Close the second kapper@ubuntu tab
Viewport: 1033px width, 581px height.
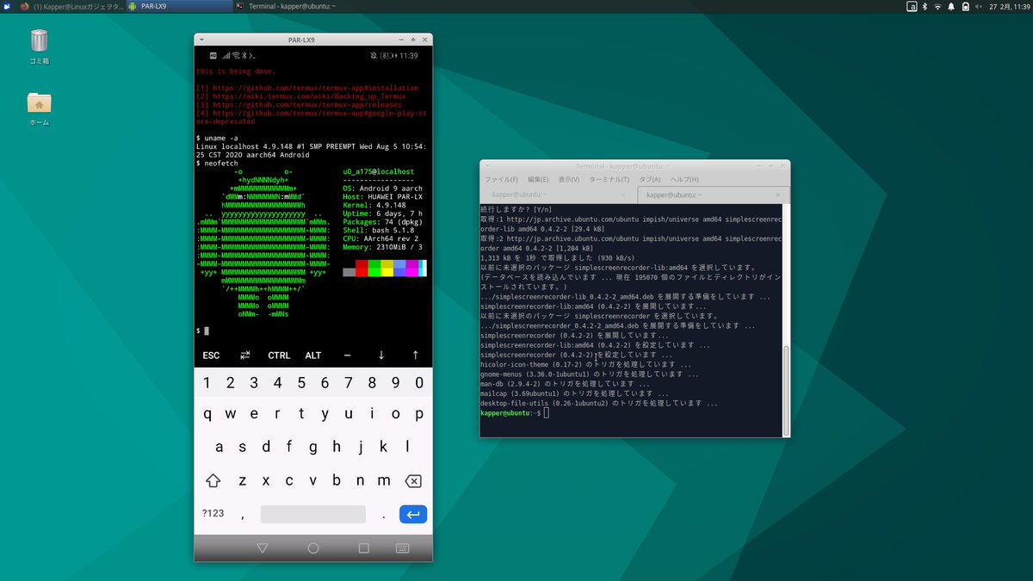(776, 195)
